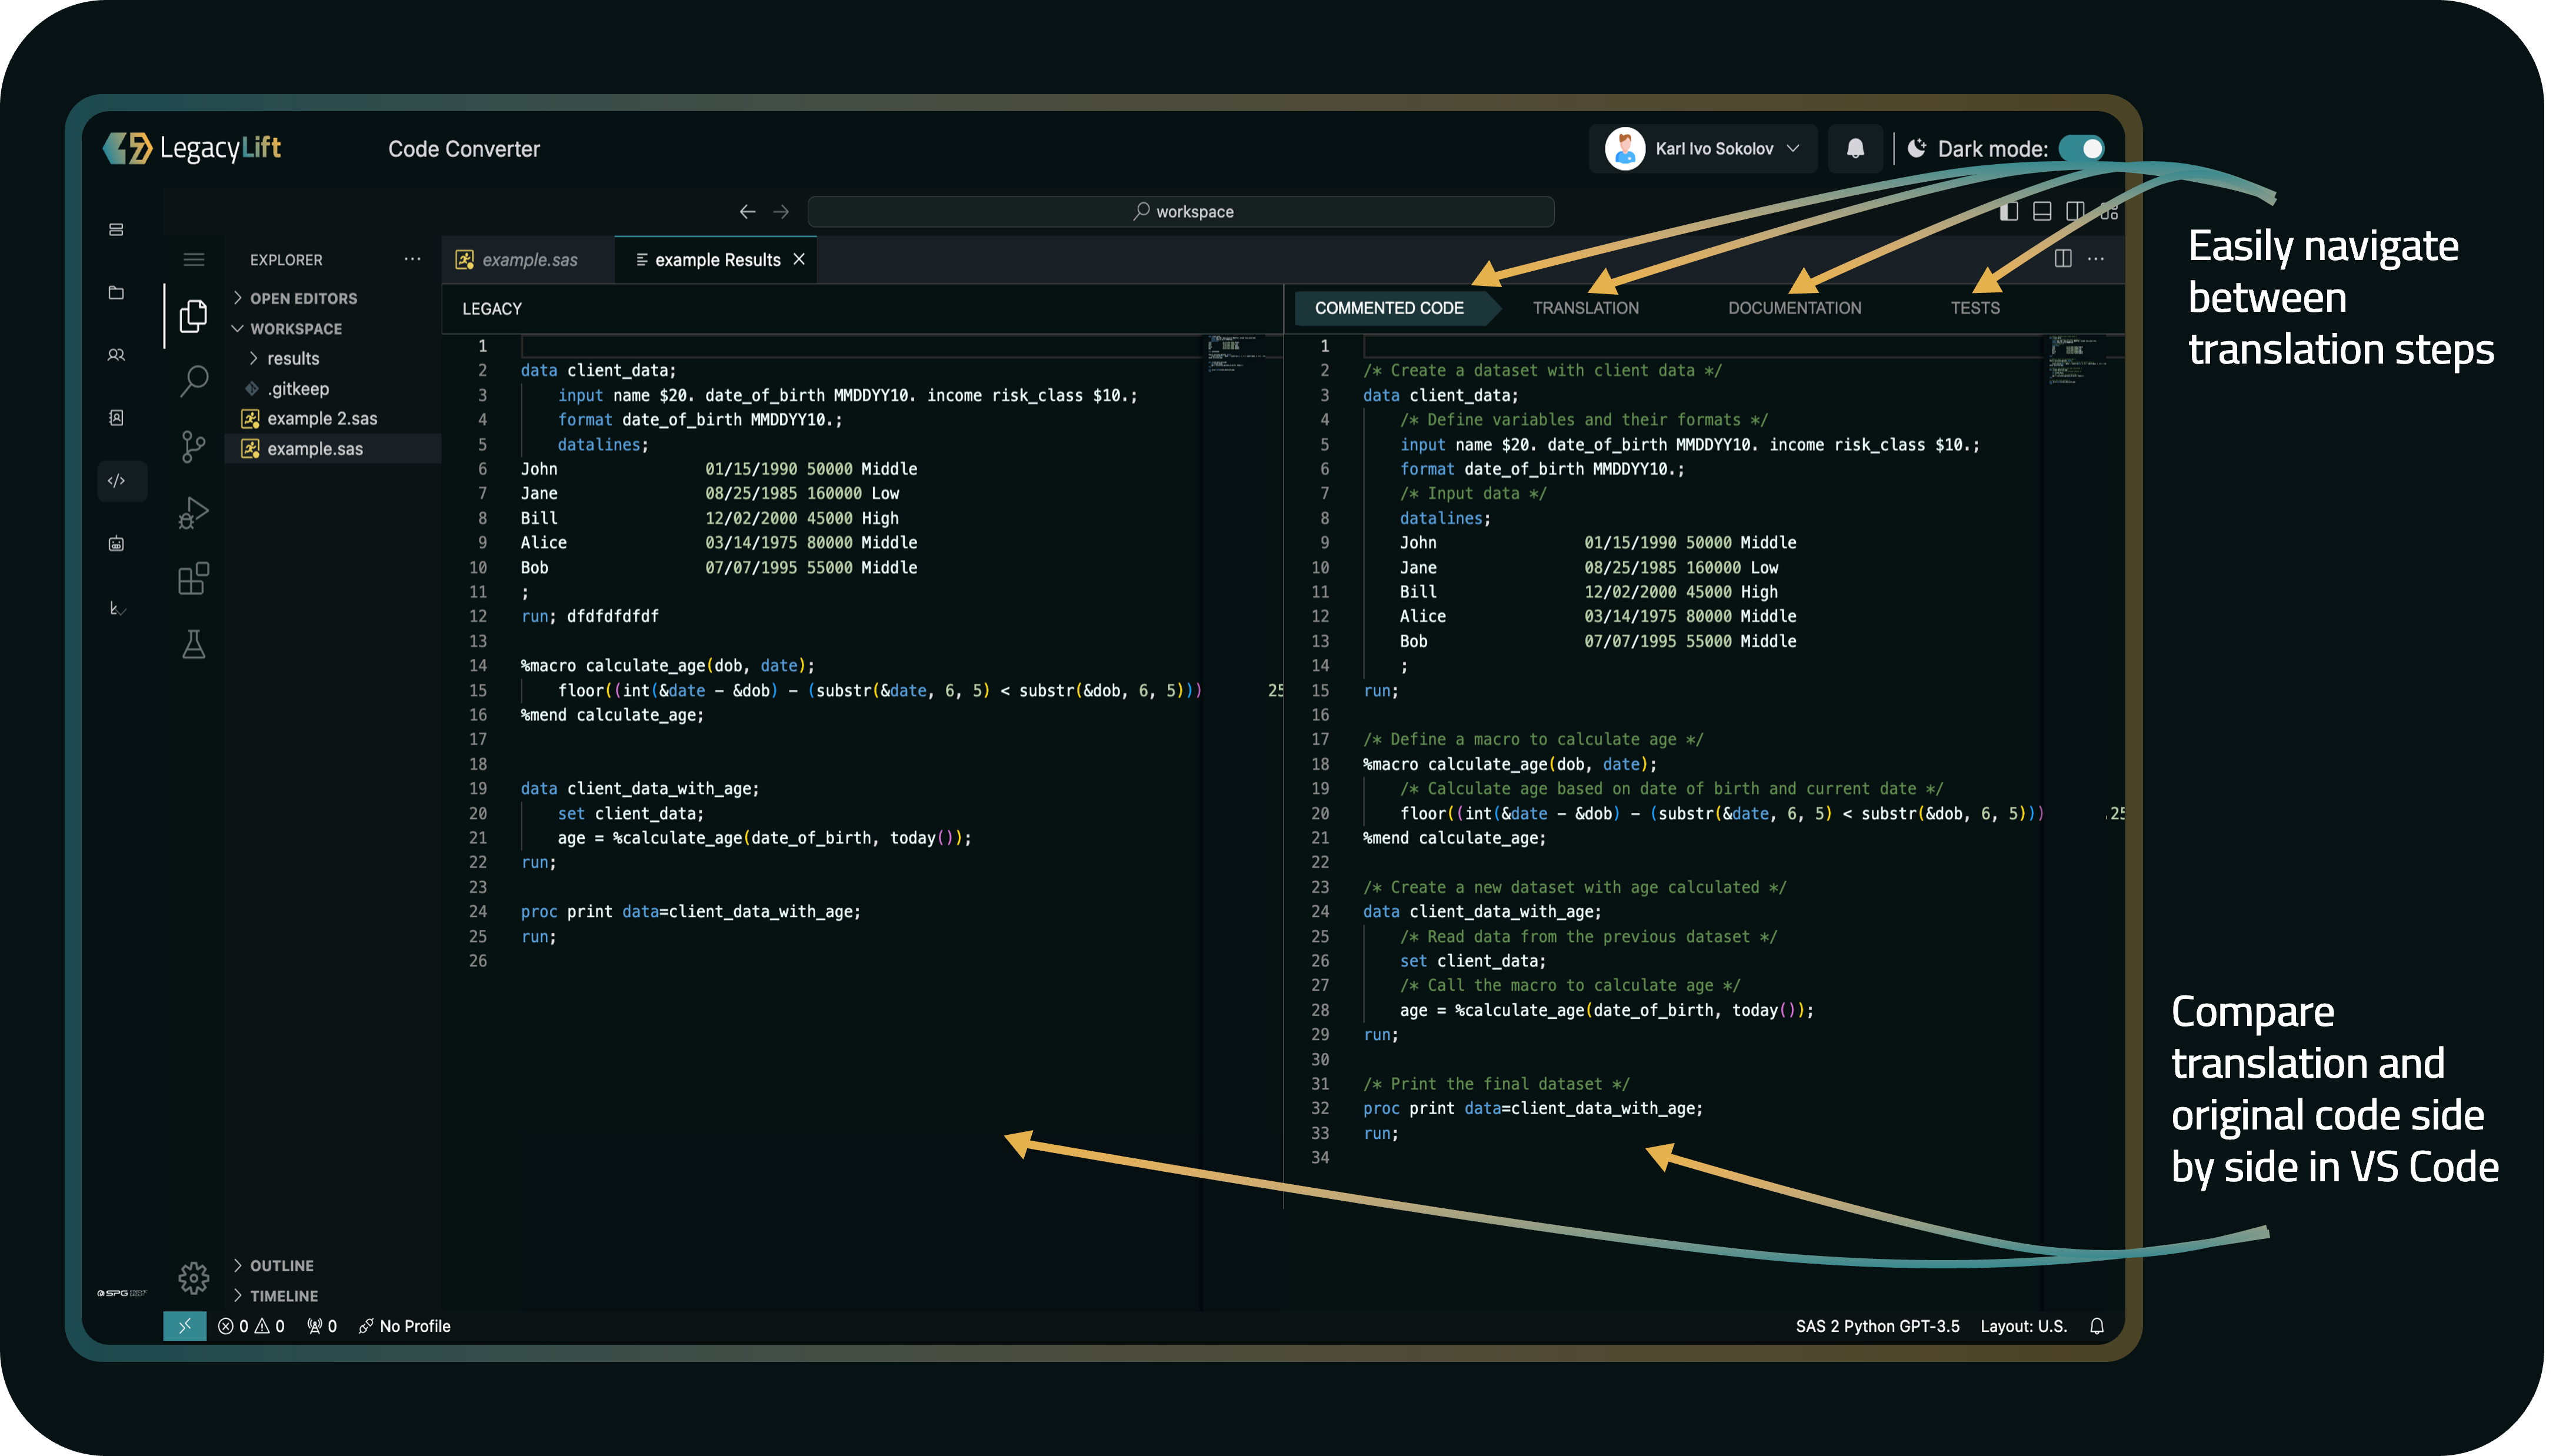Click the go forward arrow
2566x1456 pixels.
click(781, 212)
